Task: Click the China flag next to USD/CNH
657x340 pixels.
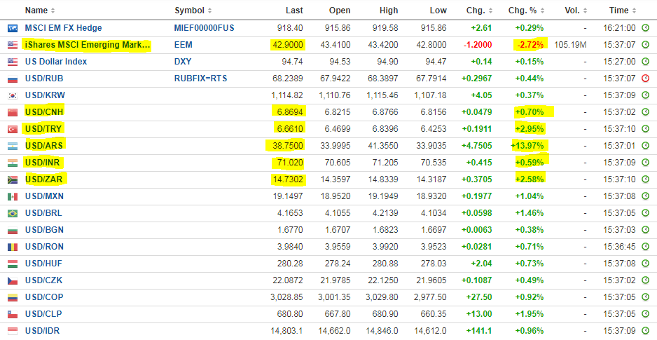Action: (x=13, y=112)
